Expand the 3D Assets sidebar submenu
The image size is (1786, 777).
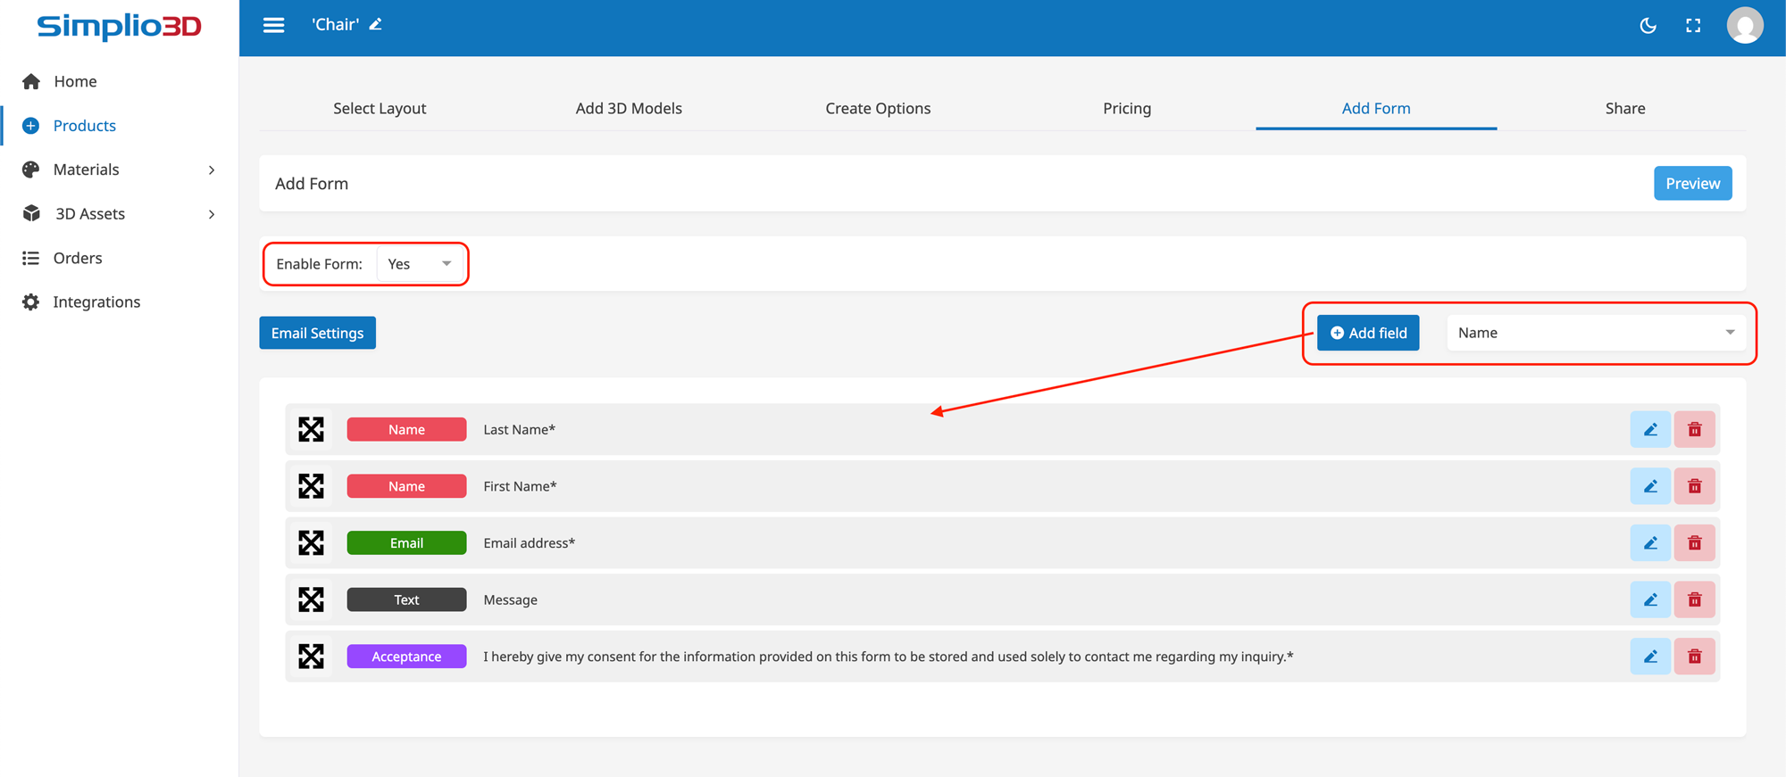coord(211,214)
